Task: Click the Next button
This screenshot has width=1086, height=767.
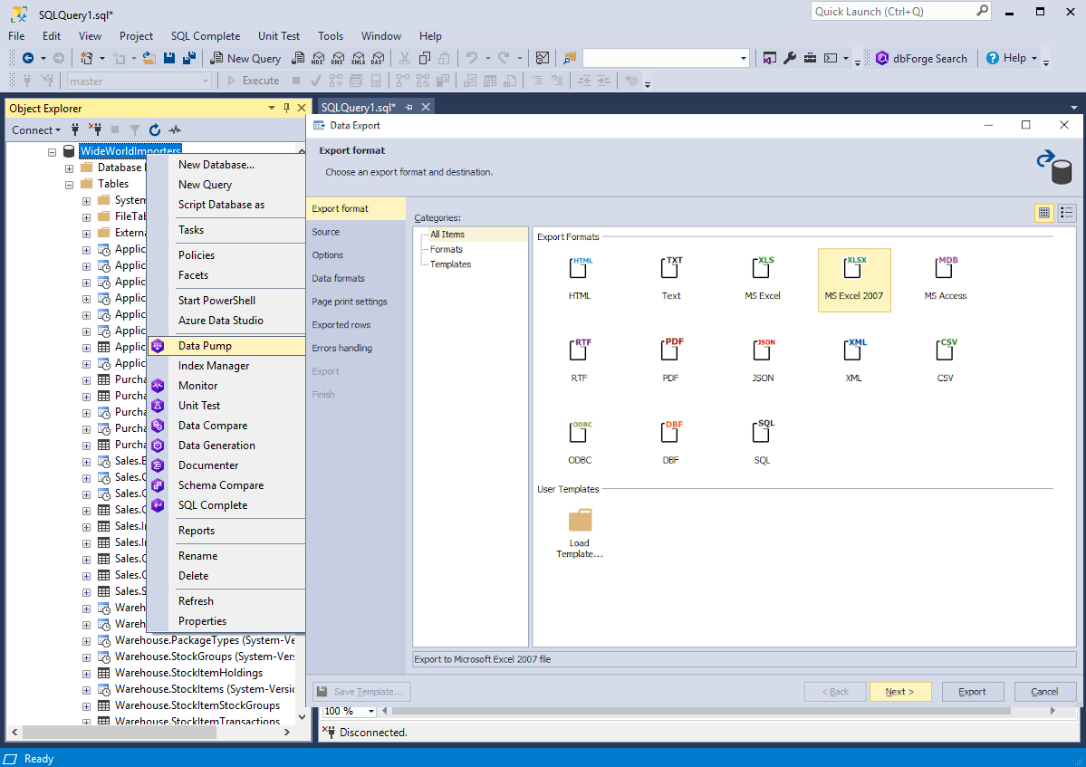Action: (x=899, y=692)
